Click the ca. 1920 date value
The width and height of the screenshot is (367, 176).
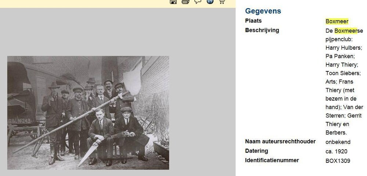coord(336,151)
